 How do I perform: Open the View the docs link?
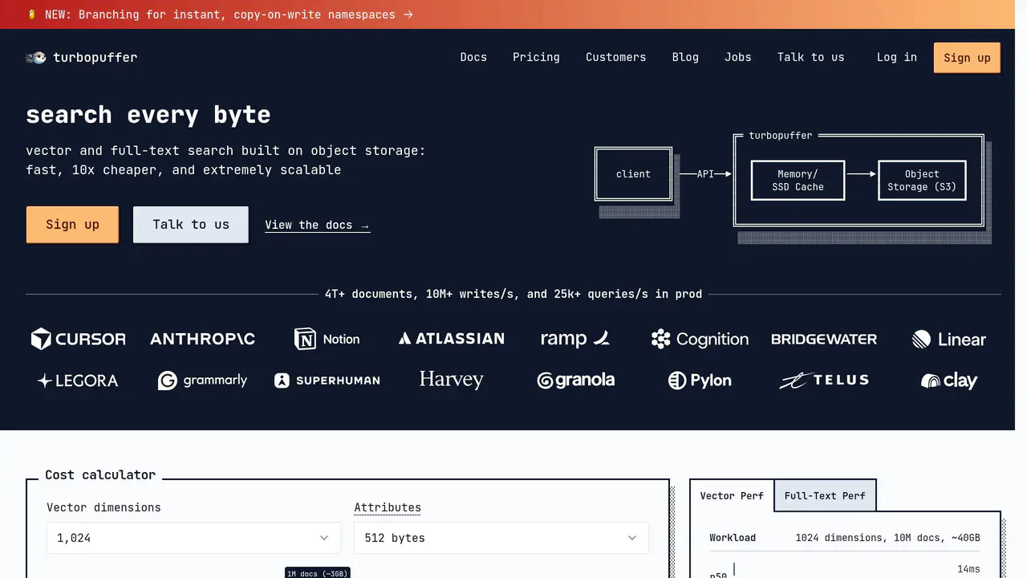pyautogui.click(x=317, y=225)
